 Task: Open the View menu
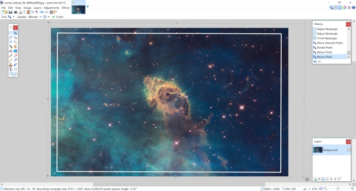coord(18,8)
